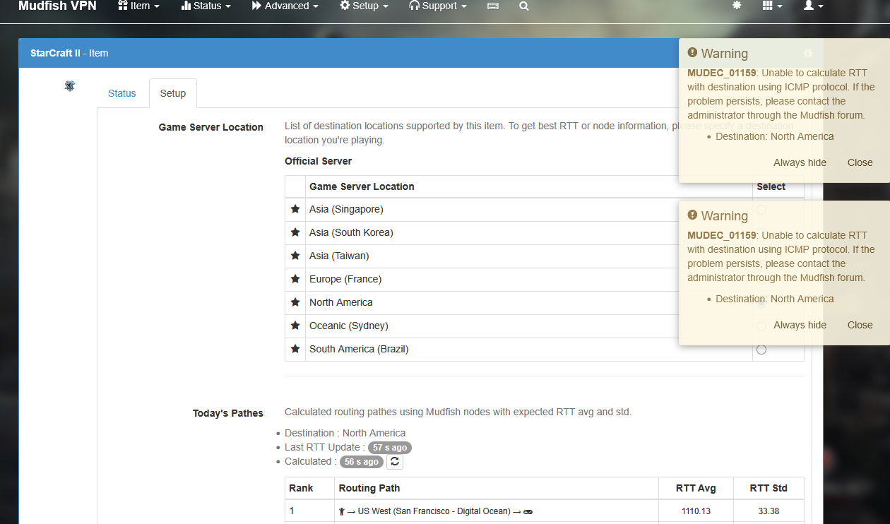Click the 57 s ago badge

[390, 448]
